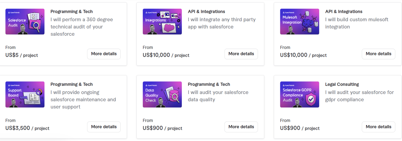Viewport: 402px width, 141px height.
Task: Open "I will provide ongoing salesforce maintenance" title
Action: pyautogui.click(x=83, y=100)
